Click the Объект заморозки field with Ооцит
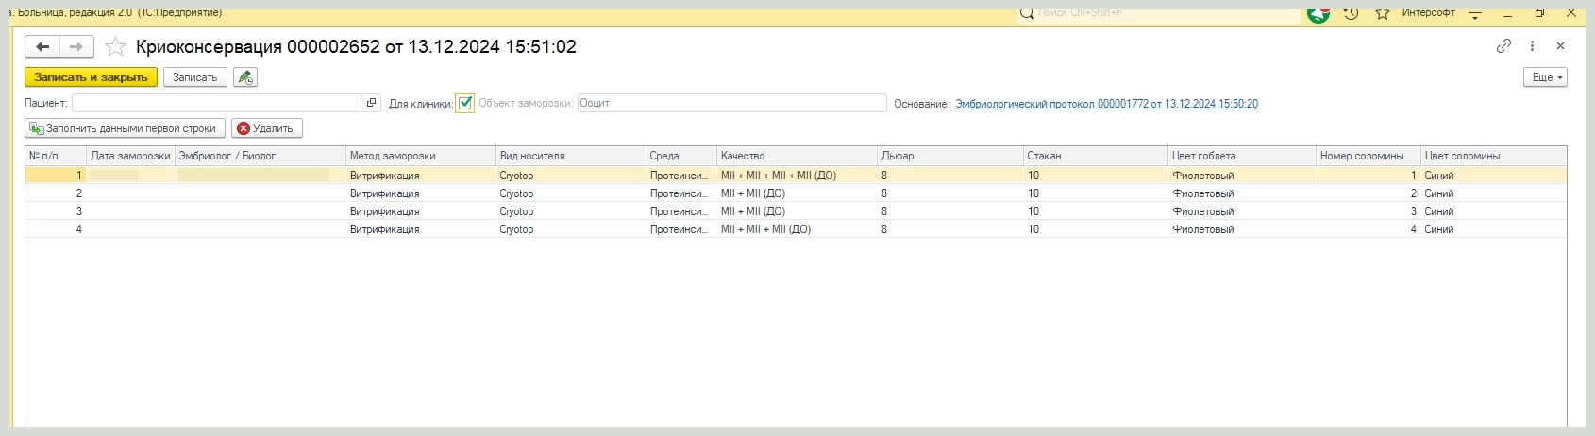 pos(731,103)
